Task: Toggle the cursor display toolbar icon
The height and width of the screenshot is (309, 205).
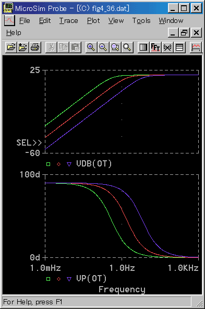Action: click(196, 47)
